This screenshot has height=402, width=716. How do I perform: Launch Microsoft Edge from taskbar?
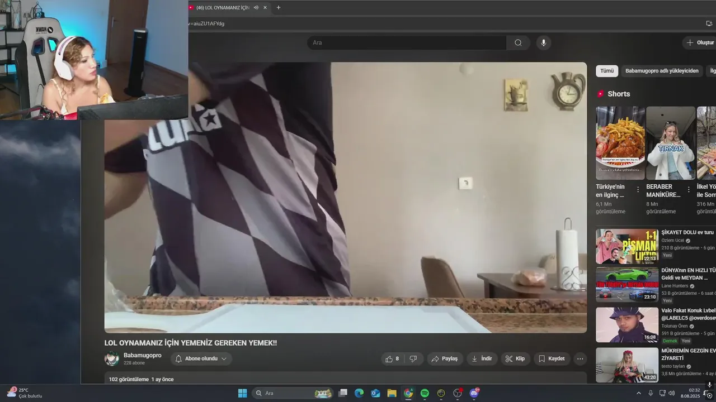click(x=359, y=393)
